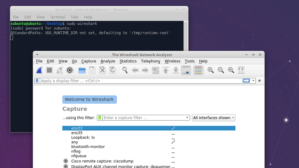Viewport: 299px width, 168px height.
Task: Reload this capture file icon
Action: (x=113, y=70)
